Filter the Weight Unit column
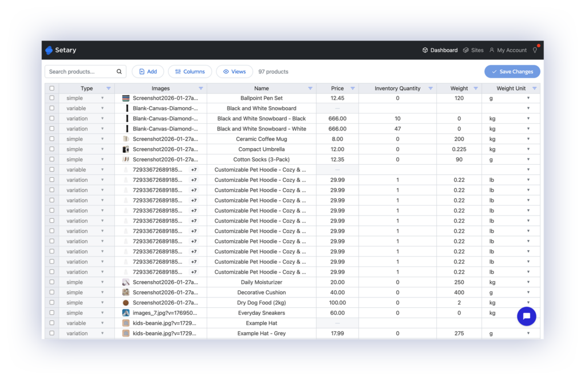 pos(535,88)
